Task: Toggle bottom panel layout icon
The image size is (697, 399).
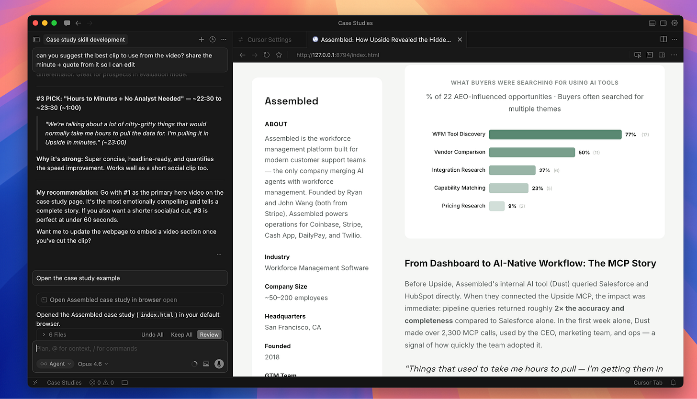Action: click(x=652, y=23)
